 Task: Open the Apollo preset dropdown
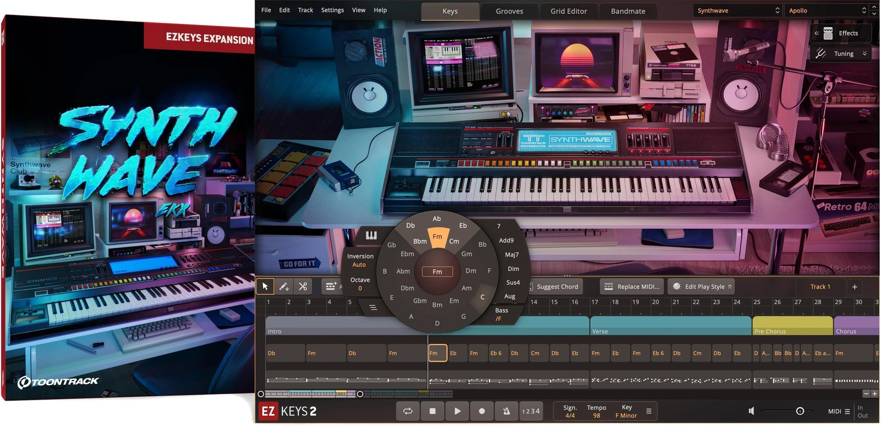click(827, 10)
